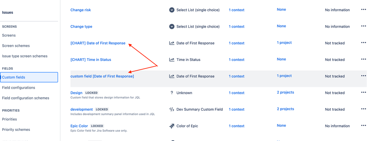Click 2 projects link for Design field
Viewport: 374px width, 141px height.
[285, 92]
